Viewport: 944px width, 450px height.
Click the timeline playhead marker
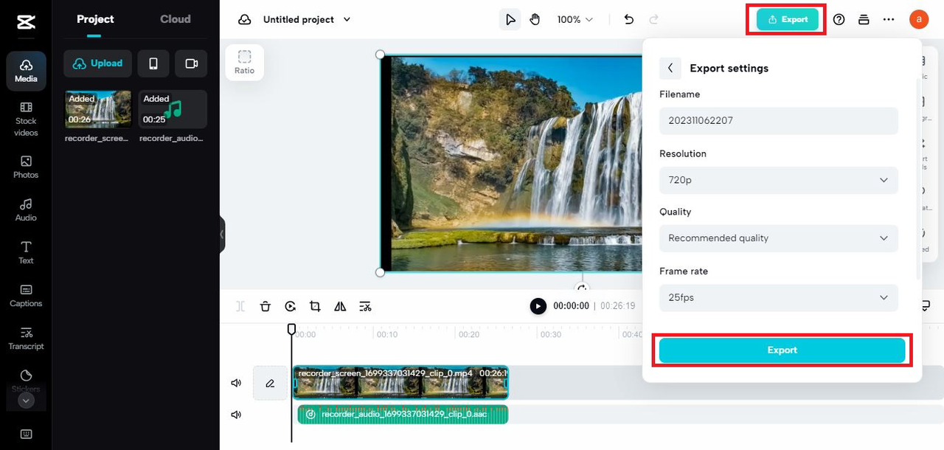pos(291,329)
